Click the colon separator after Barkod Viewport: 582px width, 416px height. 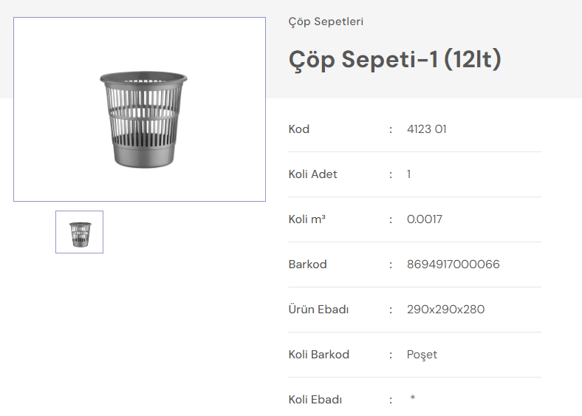391,265
